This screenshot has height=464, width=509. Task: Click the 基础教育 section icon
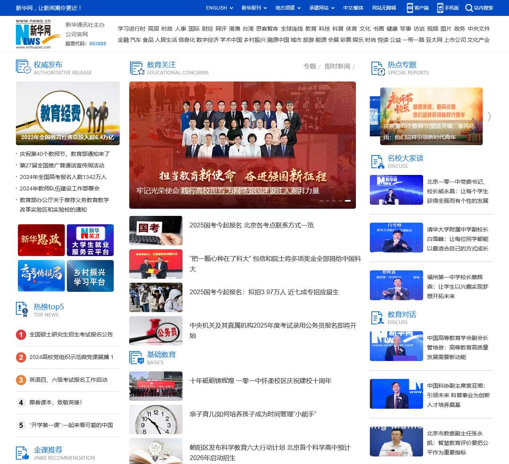point(136,357)
